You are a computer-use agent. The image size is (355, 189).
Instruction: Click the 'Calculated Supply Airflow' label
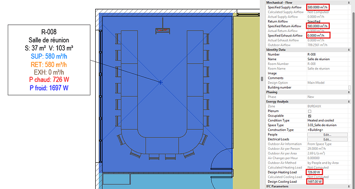click(286, 12)
